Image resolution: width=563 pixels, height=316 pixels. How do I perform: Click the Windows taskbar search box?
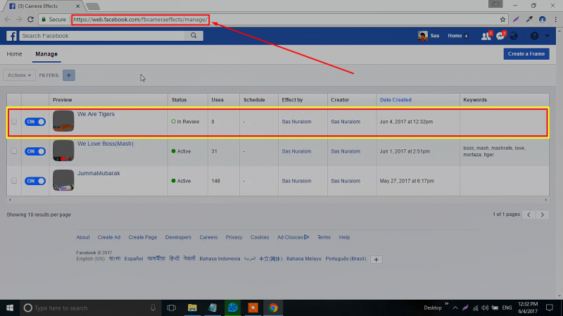90,308
